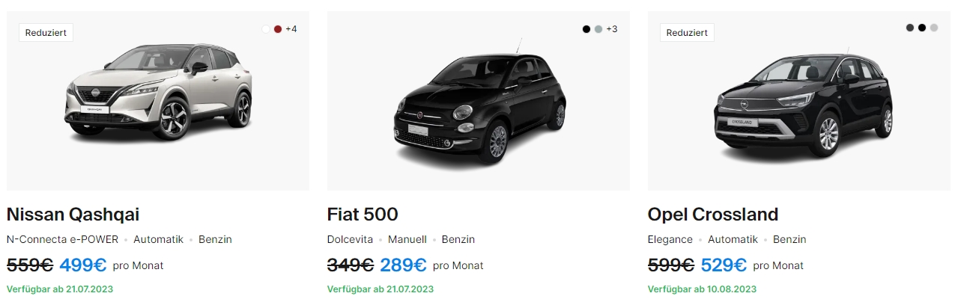The height and width of the screenshot is (305, 958).
Task: Click Reduziert badge on Opel card
Action: (x=687, y=32)
